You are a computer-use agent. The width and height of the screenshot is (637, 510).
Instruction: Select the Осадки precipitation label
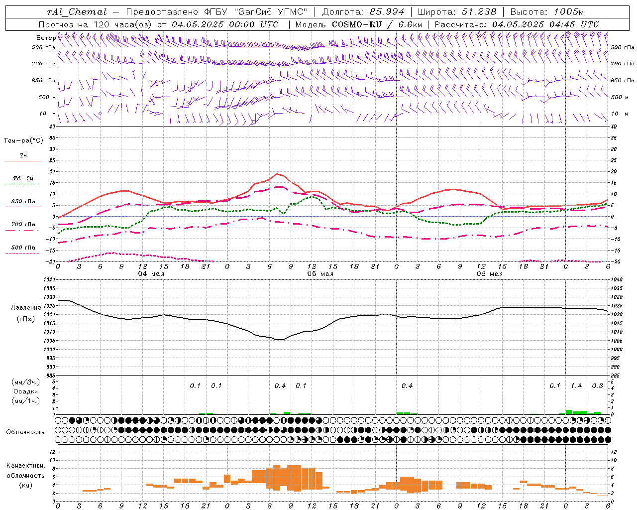click(x=26, y=391)
